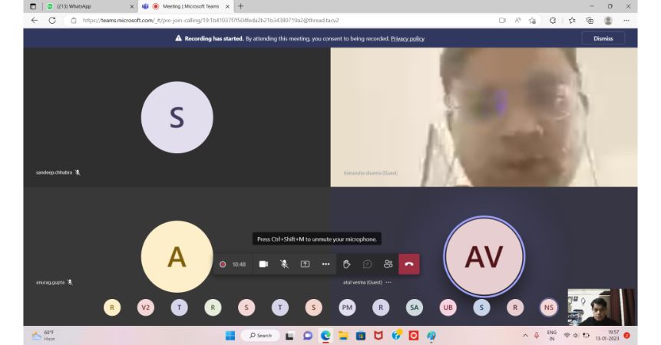The height and width of the screenshot is (345, 661).
Task: Hang up the Teams call
Action: coord(408,264)
